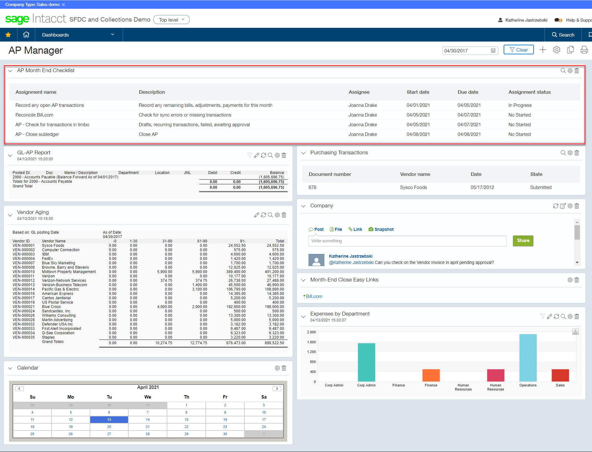592x452 pixels.
Task: Open dashboard settings gear icon
Action: [556, 50]
